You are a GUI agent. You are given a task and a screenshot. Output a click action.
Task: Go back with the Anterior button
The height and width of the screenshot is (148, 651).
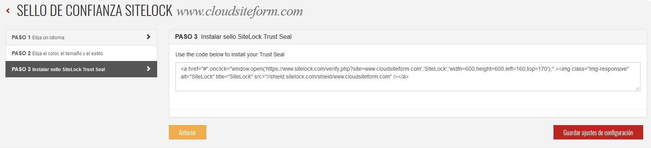pyautogui.click(x=188, y=132)
